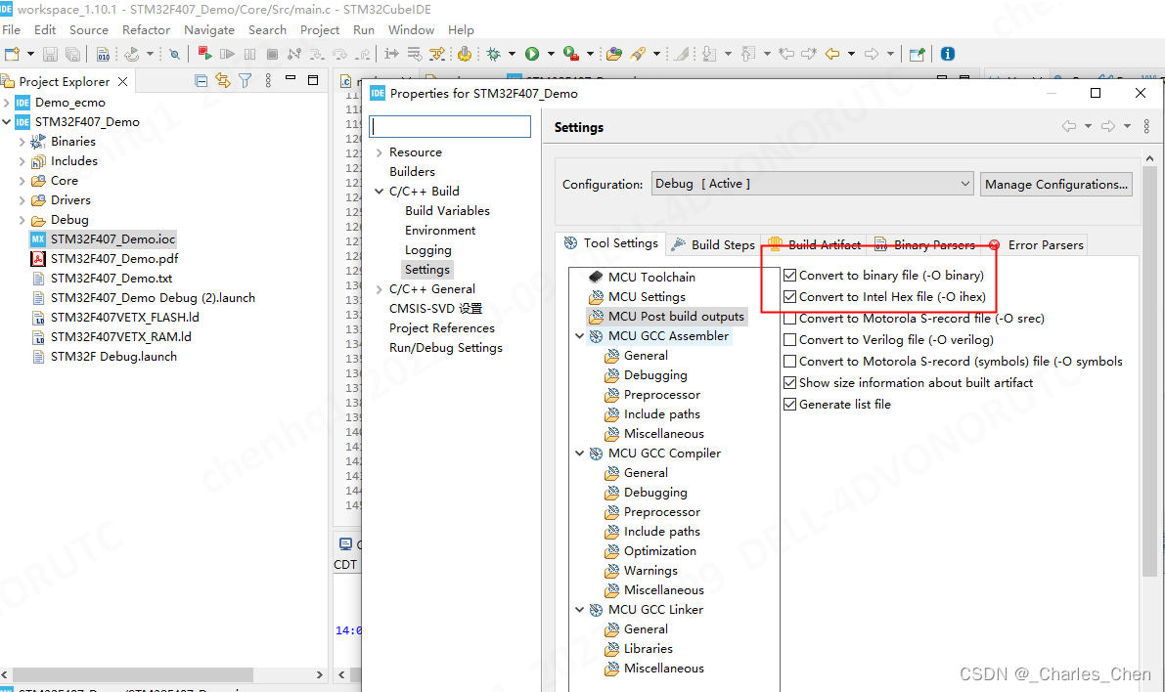This screenshot has height=692, width=1165.
Task: Expand the C/C++ General category
Action: pyautogui.click(x=379, y=289)
